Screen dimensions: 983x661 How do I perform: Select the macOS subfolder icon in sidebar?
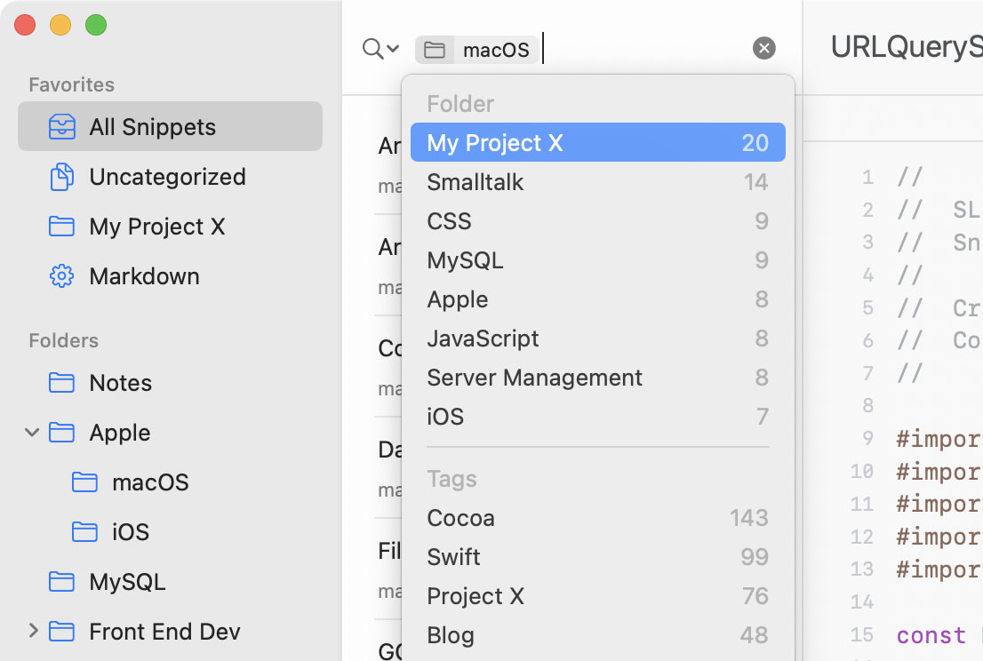pos(84,482)
